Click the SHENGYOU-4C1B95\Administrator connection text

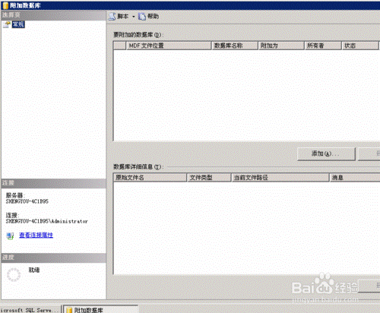47,221
